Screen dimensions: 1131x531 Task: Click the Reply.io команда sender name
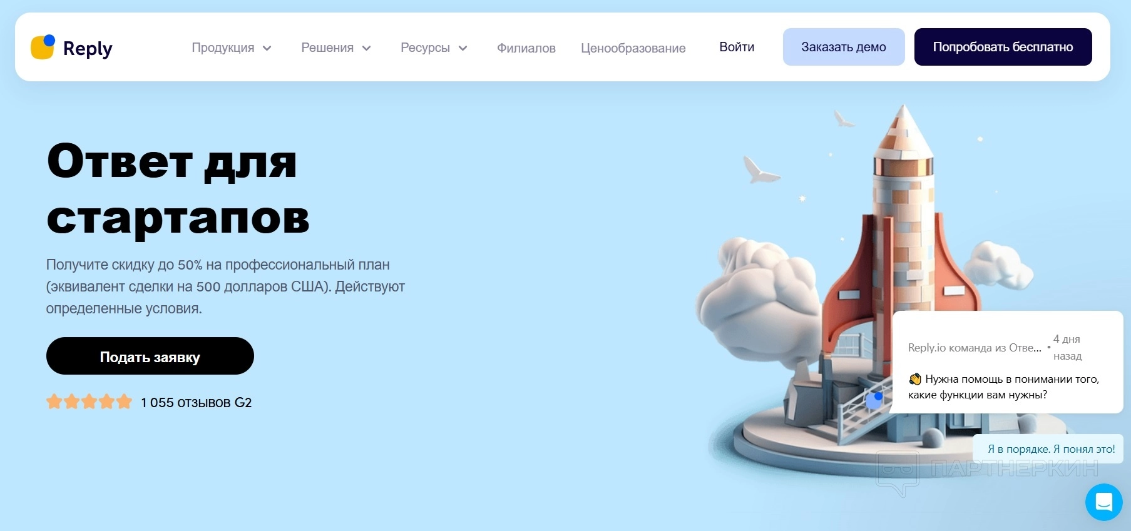(975, 348)
